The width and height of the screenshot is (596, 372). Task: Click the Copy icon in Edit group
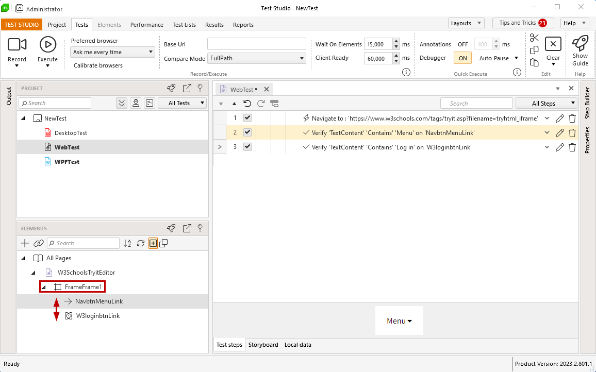(534, 50)
